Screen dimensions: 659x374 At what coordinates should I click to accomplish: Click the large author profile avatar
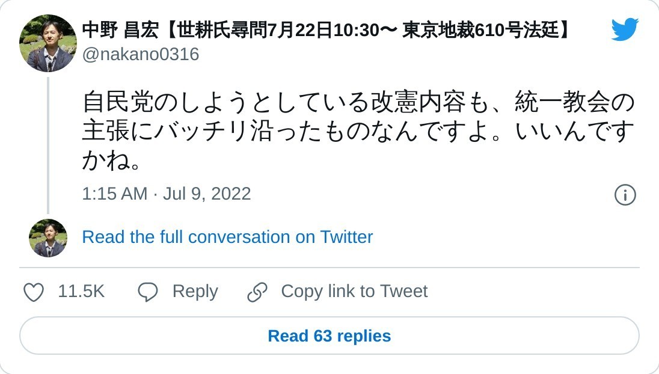(48, 43)
